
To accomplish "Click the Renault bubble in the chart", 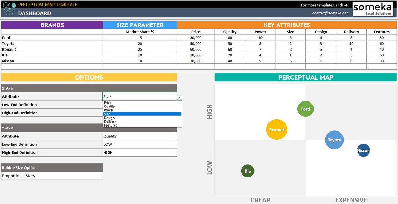I will 276,130.
